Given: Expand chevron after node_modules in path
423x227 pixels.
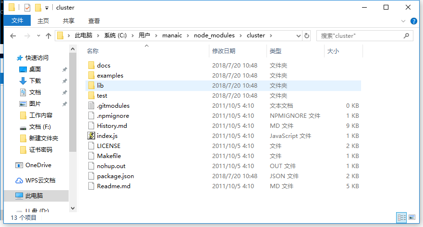Looking at the screenshot, I should [x=241, y=35].
